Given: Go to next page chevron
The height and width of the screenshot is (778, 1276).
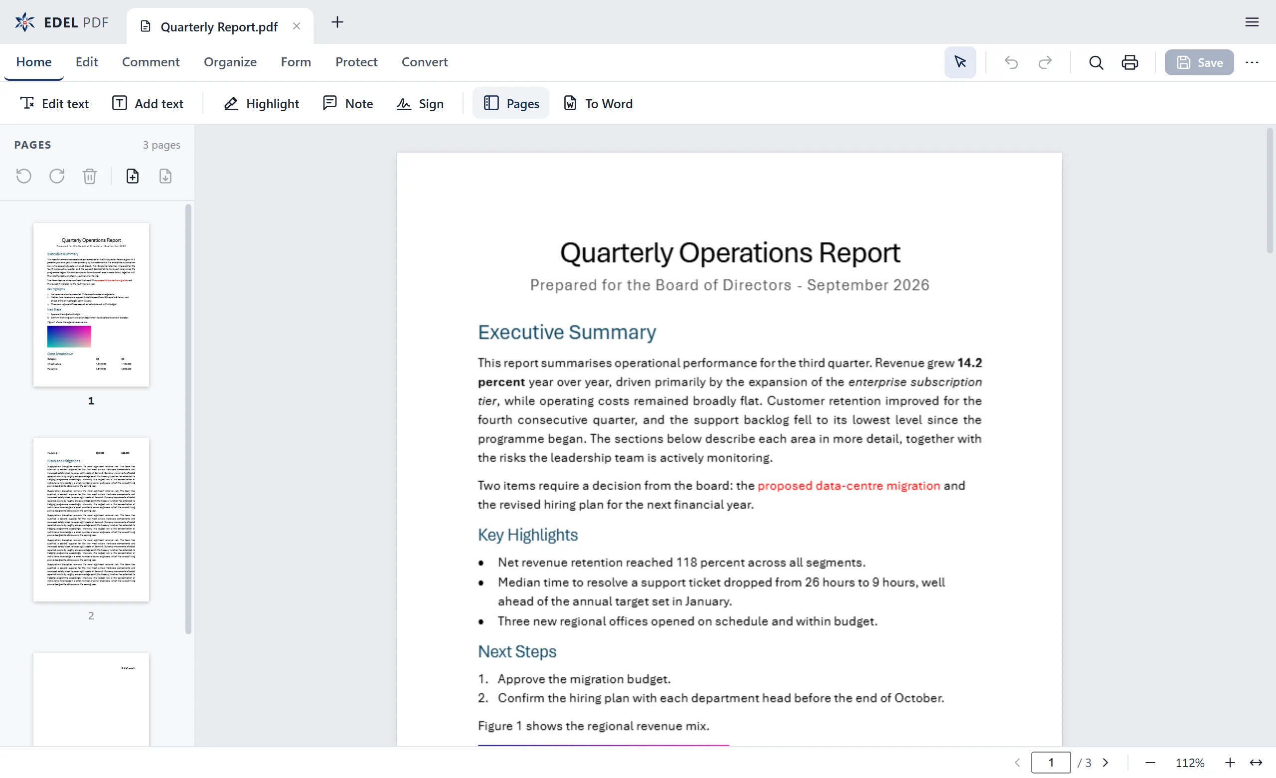Looking at the screenshot, I should click(1106, 763).
